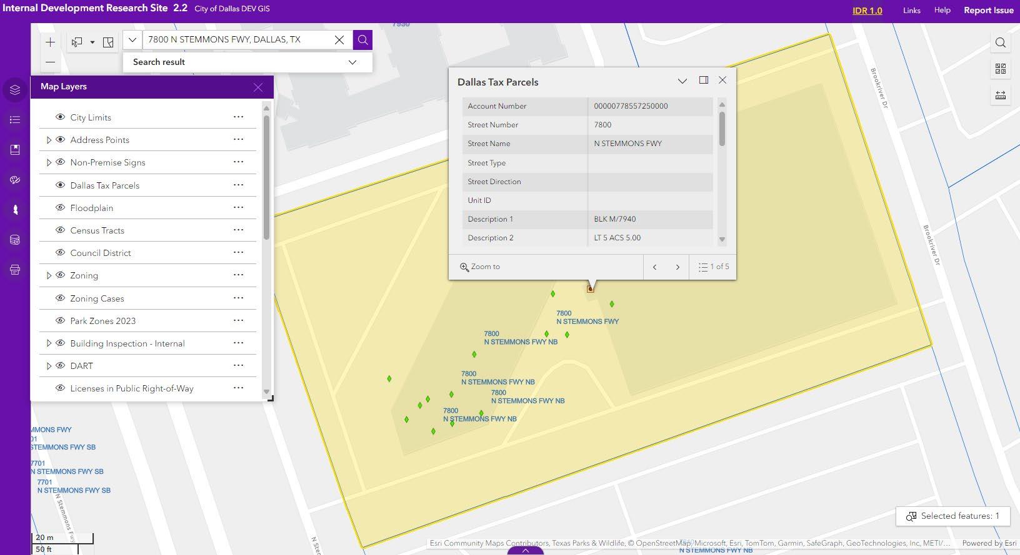Expand the bottom attribute table handle
The width and height of the screenshot is (1020, 555).
tap(525, 551)
